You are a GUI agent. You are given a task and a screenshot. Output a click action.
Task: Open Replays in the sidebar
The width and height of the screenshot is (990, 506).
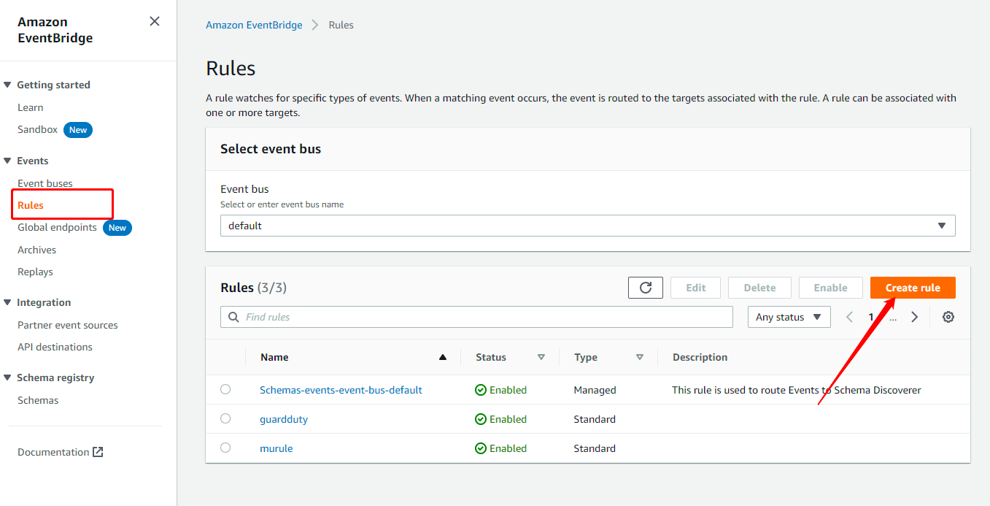click(x=36, y=272)
